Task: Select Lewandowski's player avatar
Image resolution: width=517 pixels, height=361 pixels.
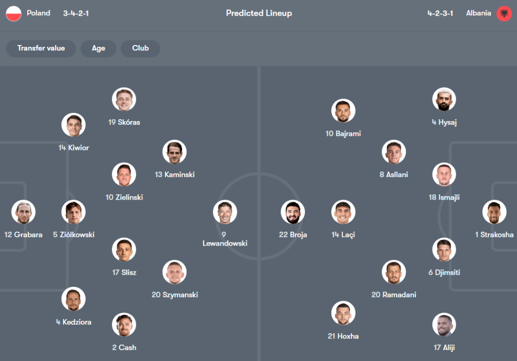Action: (x=225, y=212)
